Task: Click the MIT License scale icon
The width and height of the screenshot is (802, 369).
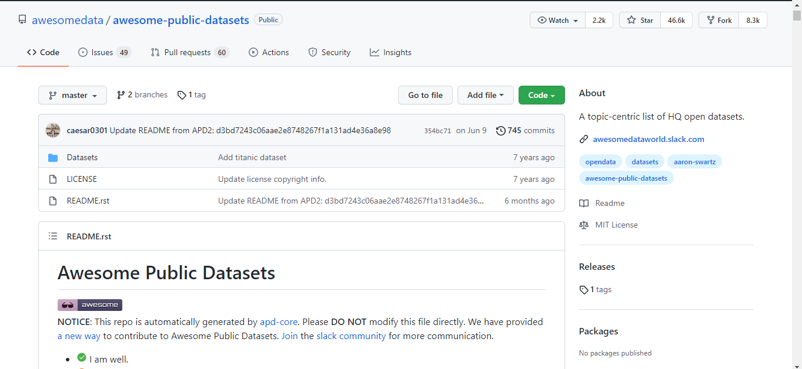Action: (584, 225)
